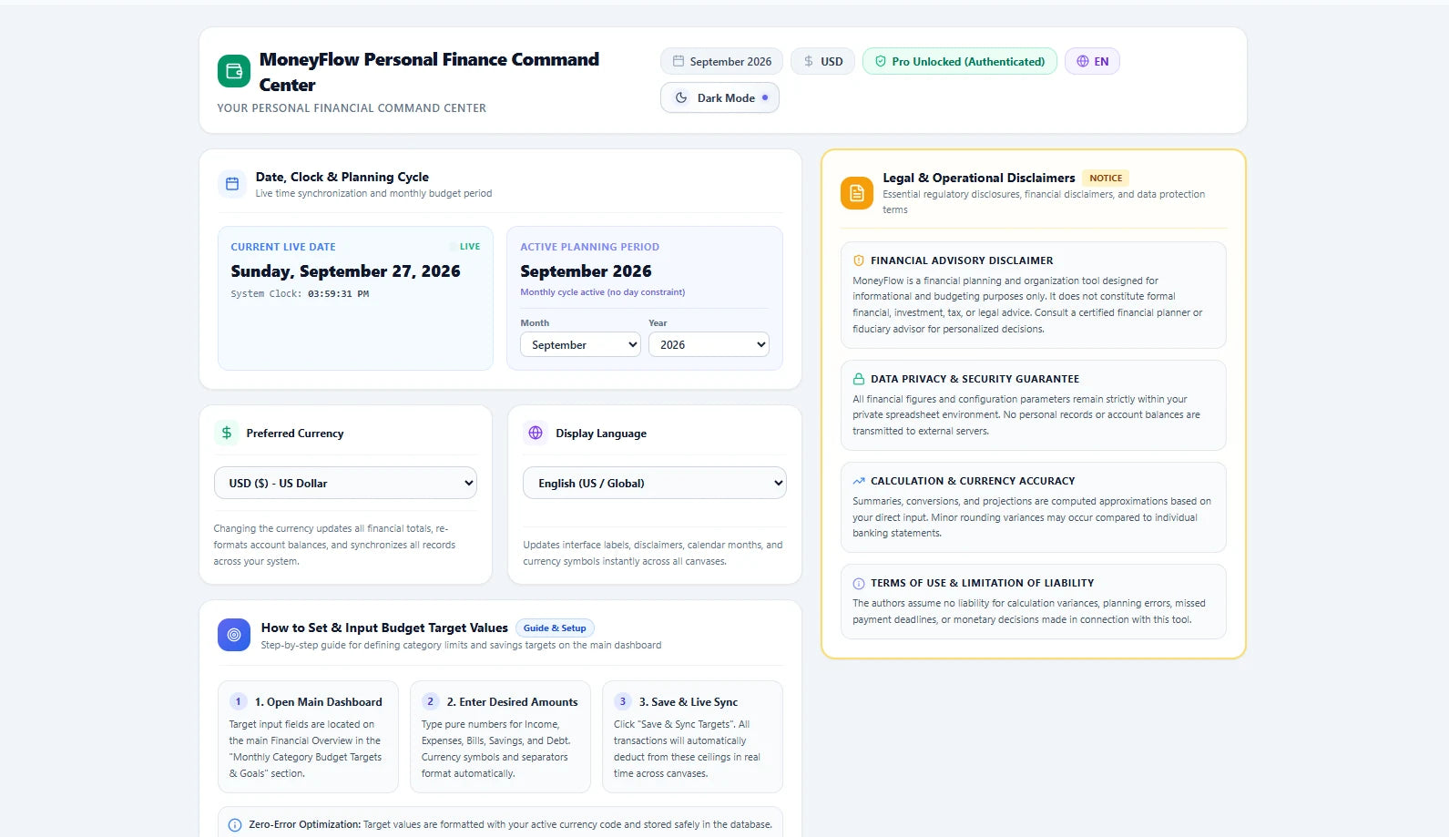1449x837 pixels.
Task: Open the English (US / Global) language dropdown
Action: 655,483
